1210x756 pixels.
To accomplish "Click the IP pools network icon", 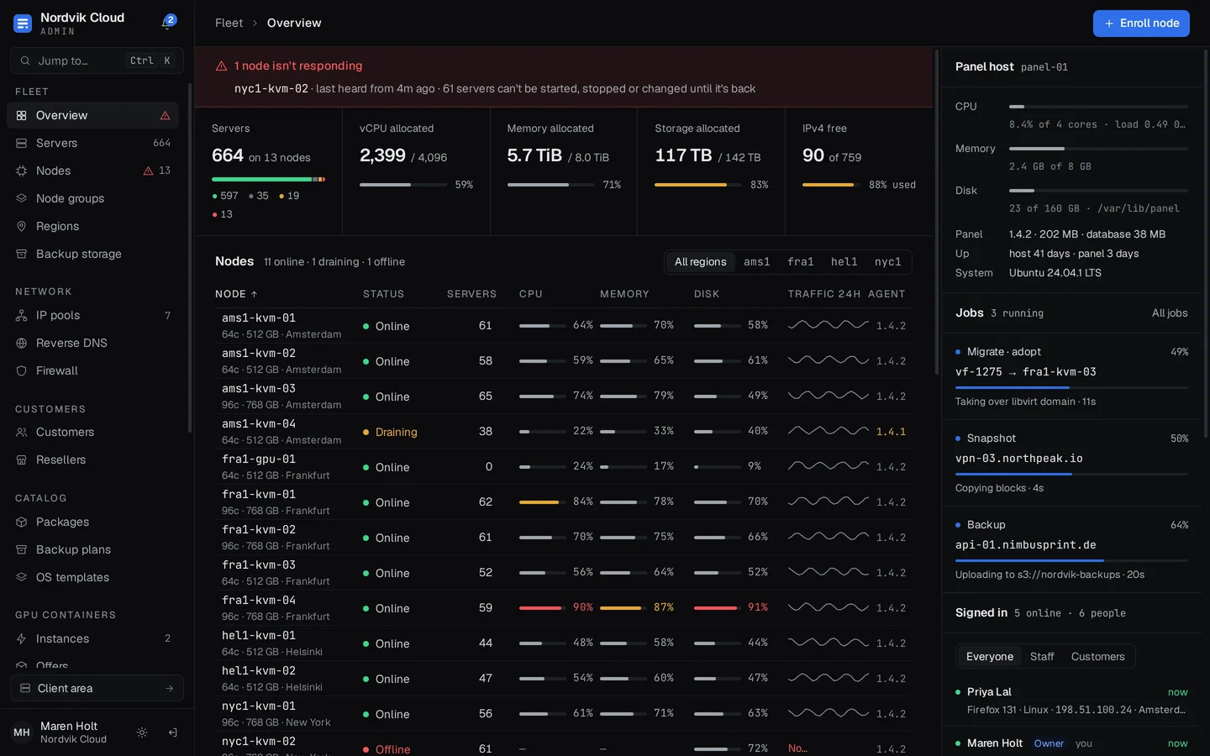I will pyautogui.click(x=22, y=315).
